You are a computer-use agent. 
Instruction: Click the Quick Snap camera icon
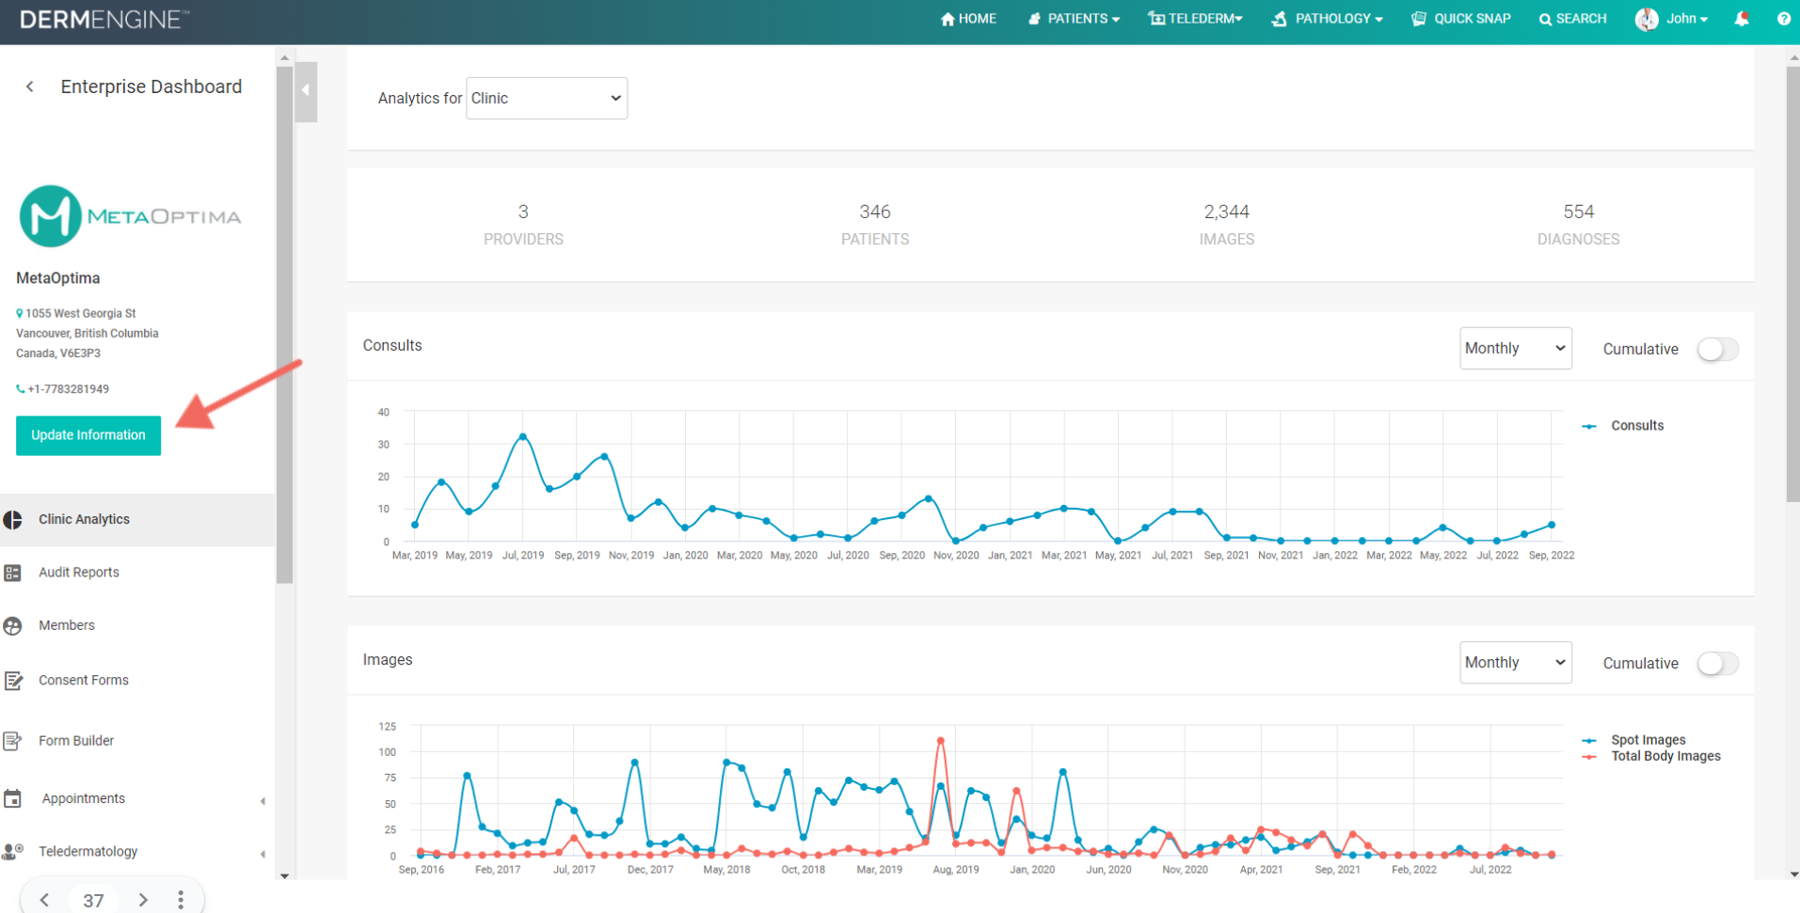tap(1419, 19)
